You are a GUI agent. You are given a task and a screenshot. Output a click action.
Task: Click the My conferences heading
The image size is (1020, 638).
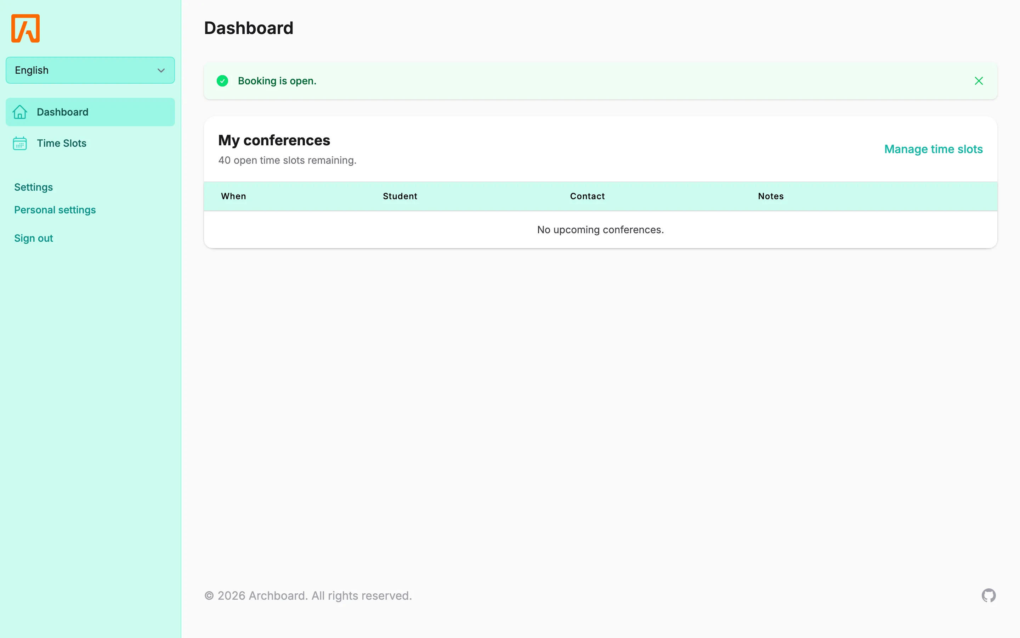(274, 140)
